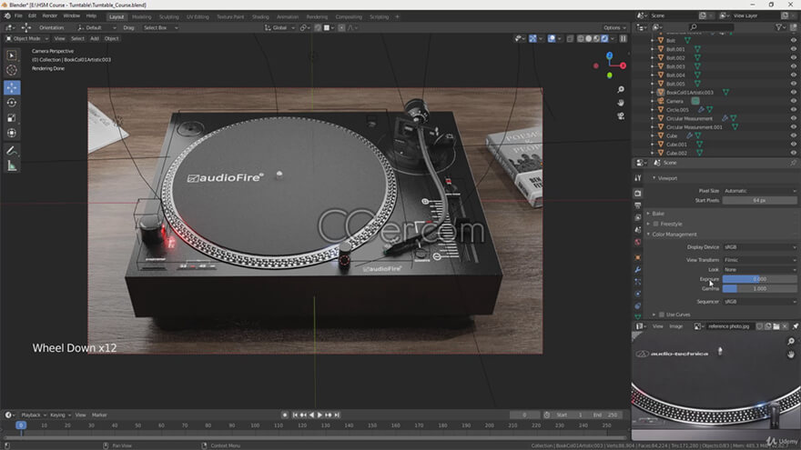Screen dimensions: 801x450
Task: Adjust the Exposure slider
Action: [x=760, y=279]
